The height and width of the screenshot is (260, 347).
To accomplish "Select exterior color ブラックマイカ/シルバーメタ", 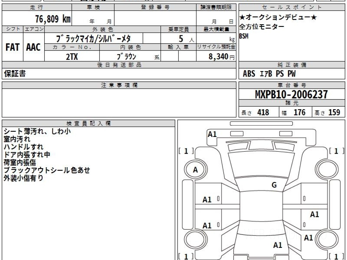I will point(93,38).
